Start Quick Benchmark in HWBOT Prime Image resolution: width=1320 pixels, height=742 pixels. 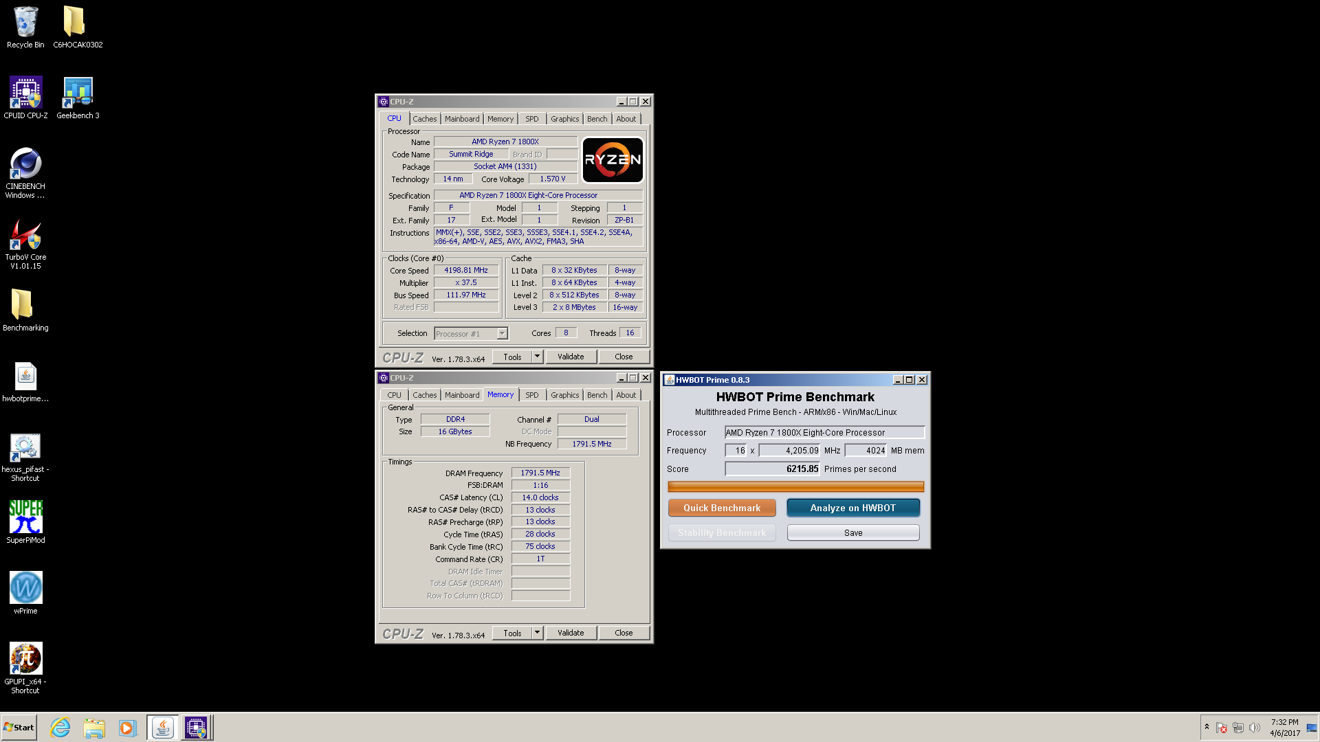tap(722, 508)
